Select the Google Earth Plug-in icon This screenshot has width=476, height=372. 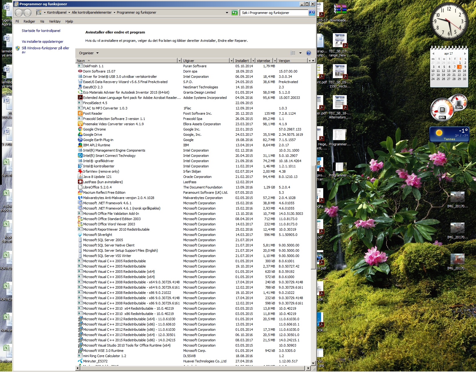pyautogui.click(x=80, y=140)
